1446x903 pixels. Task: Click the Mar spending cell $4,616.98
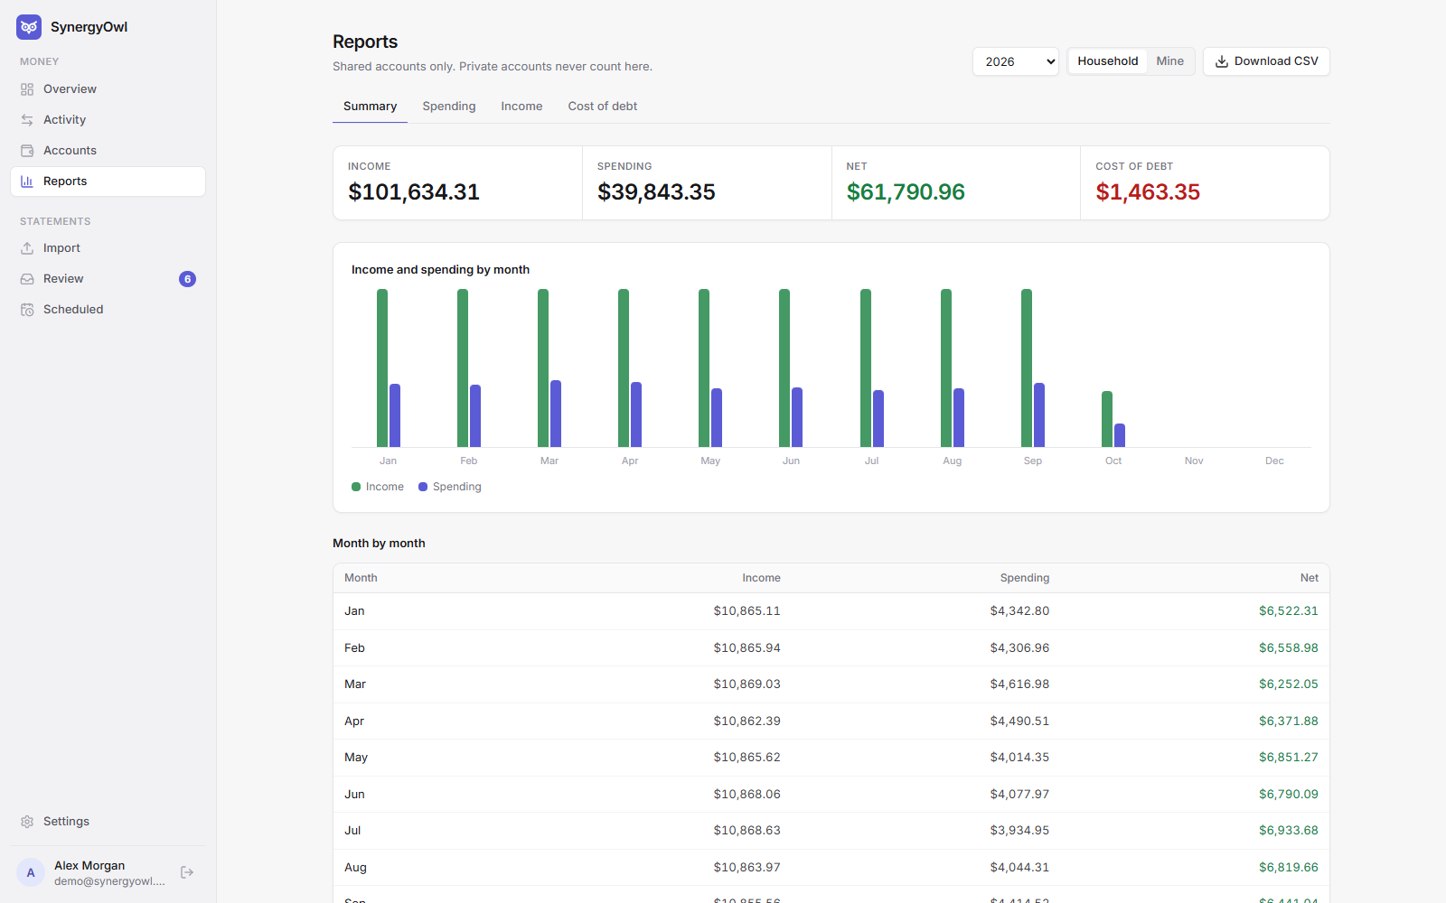click(x=1019, y=684)
